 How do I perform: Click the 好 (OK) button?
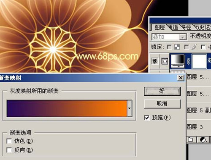click(x=162, y=92)
